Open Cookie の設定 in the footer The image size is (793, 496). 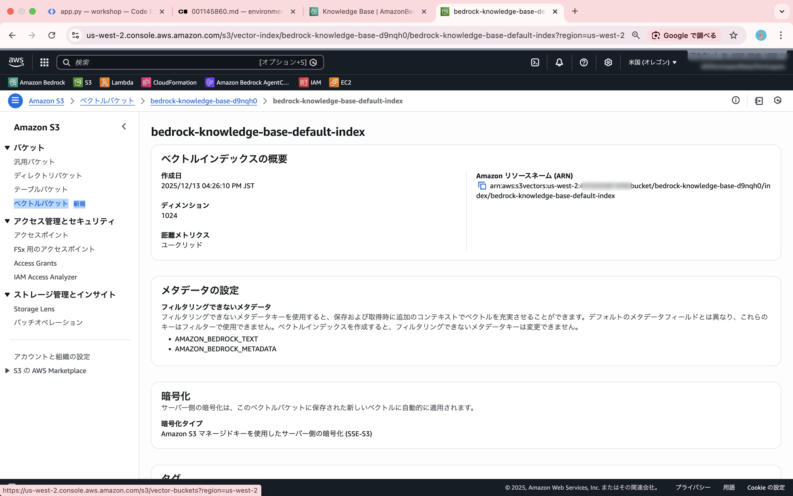pyautogui.click(x=766, y=487)
